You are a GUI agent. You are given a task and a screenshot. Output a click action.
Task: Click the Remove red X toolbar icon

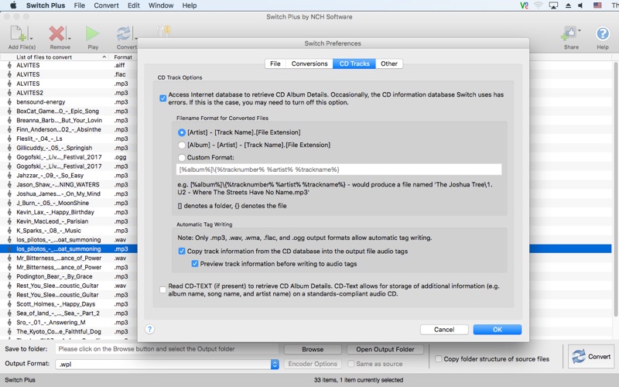(x=56, y=33)
